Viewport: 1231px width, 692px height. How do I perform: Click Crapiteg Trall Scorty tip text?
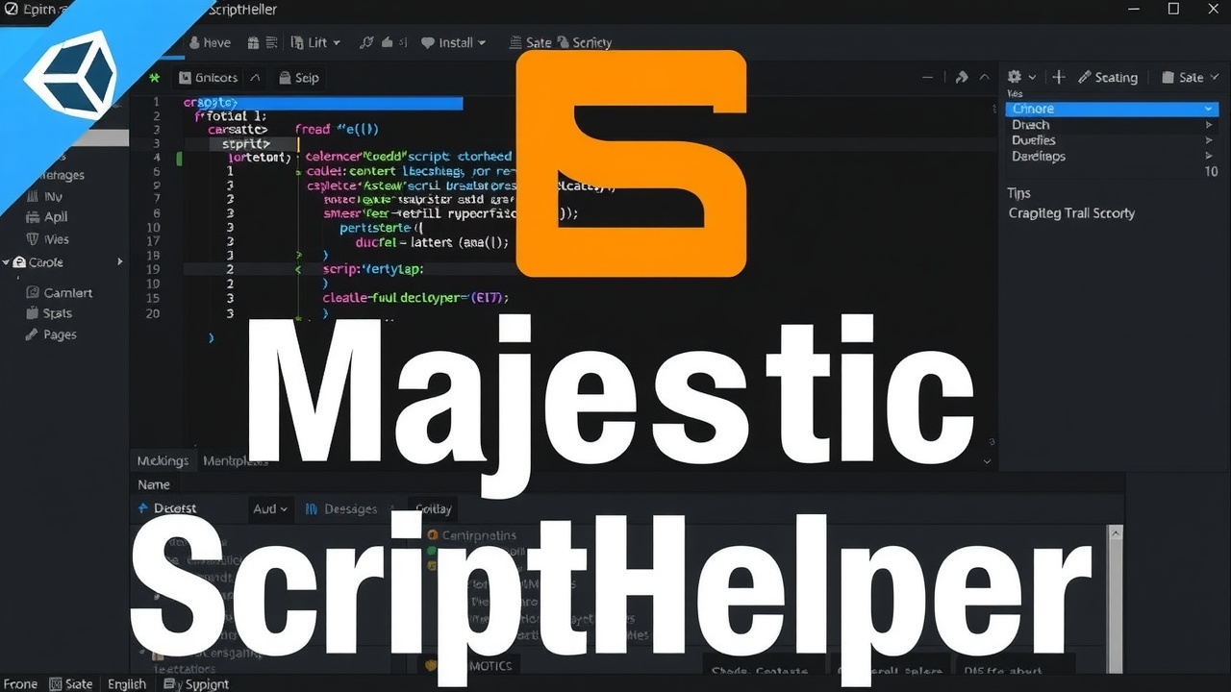coord(1071,213)
